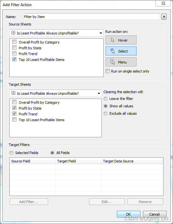This screenshot has height=224, width=173.
Task: Uncheck Top 10 Least Profitable Items source sheet
Action: tap(14, 59)
